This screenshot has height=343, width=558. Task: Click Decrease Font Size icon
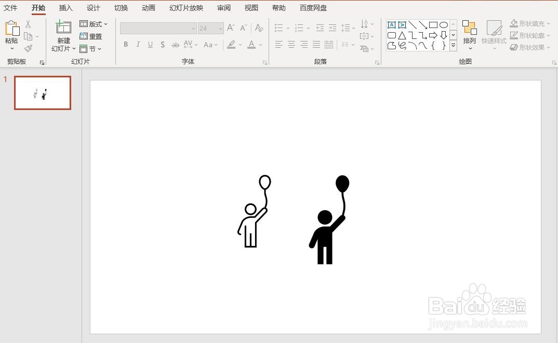tap(244, 28)
